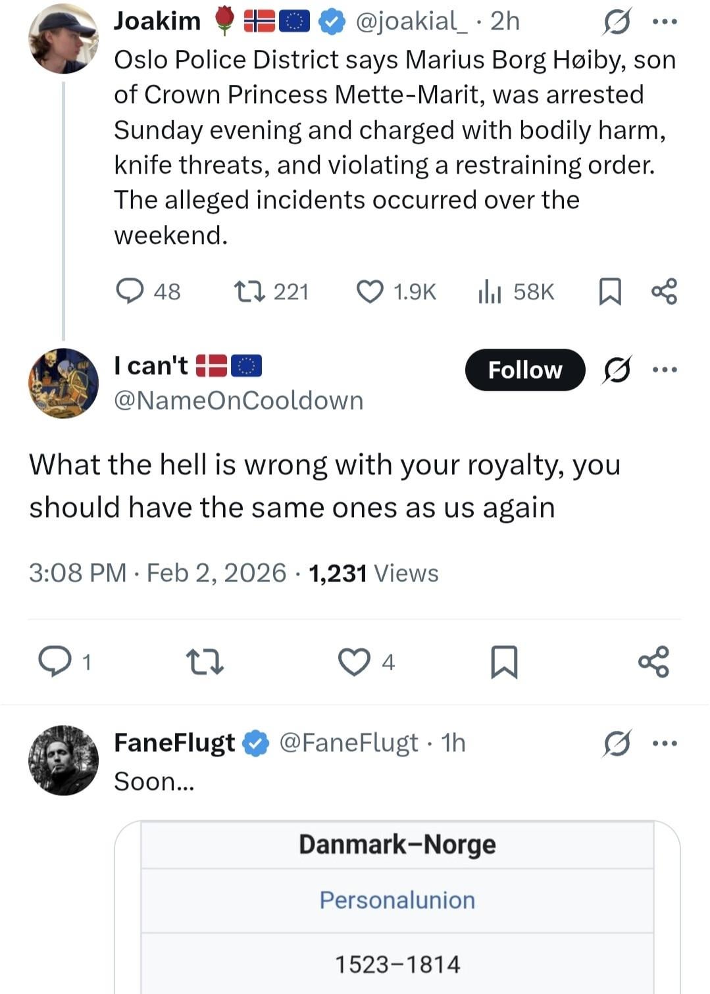
Task: Open Grok icon on Joakim's post
Action: [x=617, y=22]
